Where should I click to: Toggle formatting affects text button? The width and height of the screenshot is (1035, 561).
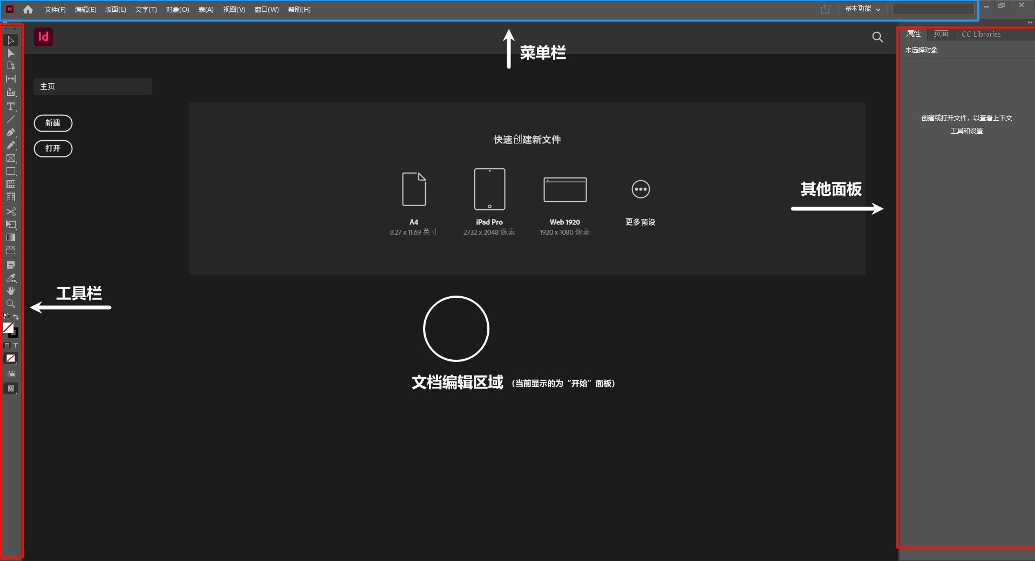click(16, 345)
